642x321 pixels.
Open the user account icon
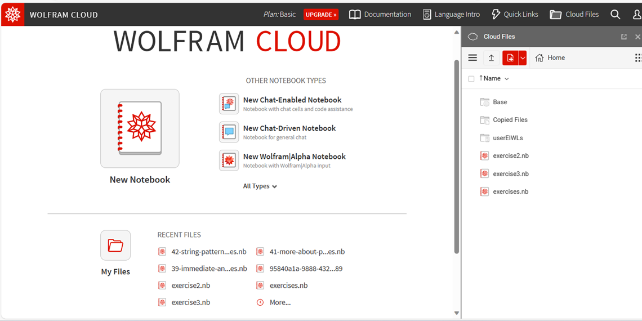637,14
